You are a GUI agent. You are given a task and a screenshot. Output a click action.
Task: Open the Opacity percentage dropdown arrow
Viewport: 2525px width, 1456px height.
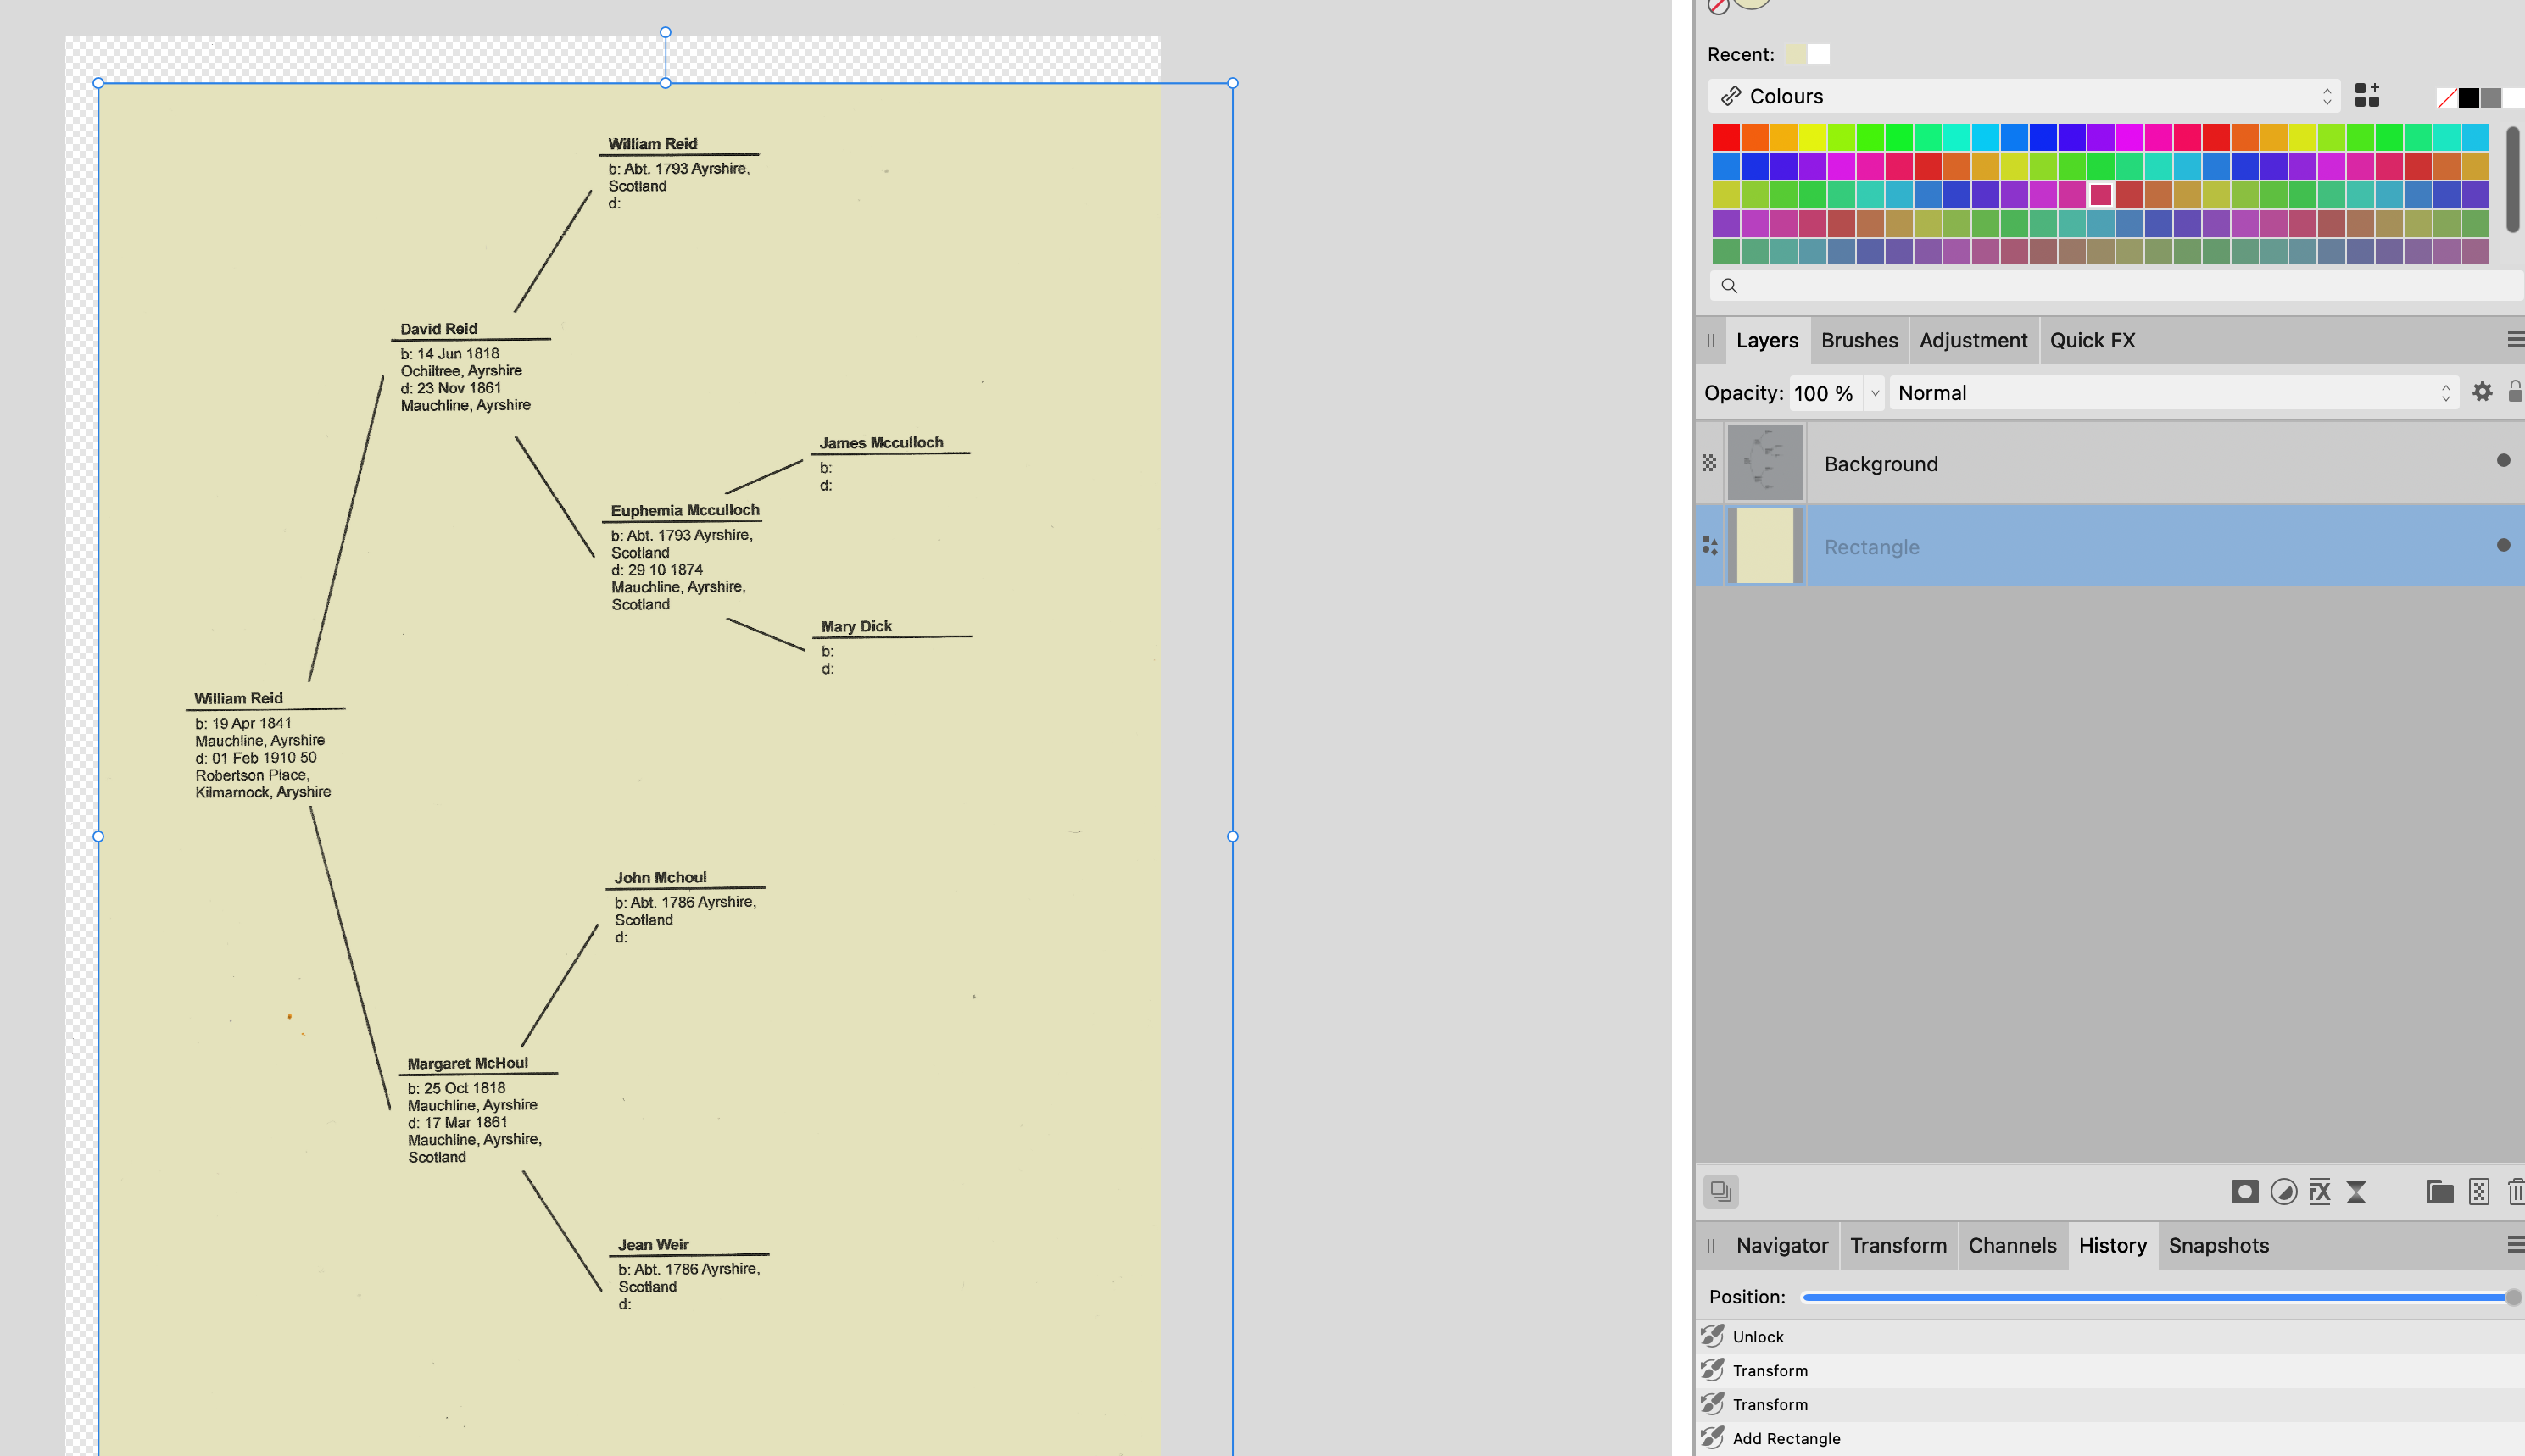[1875, 393]
